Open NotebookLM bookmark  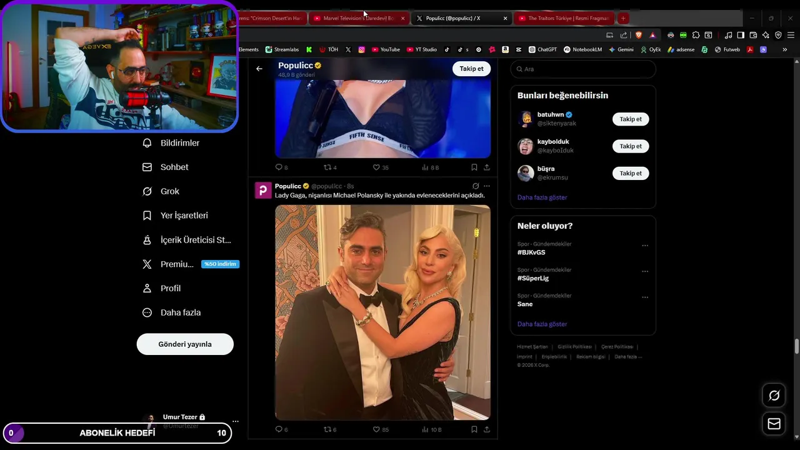coord(582,49)
